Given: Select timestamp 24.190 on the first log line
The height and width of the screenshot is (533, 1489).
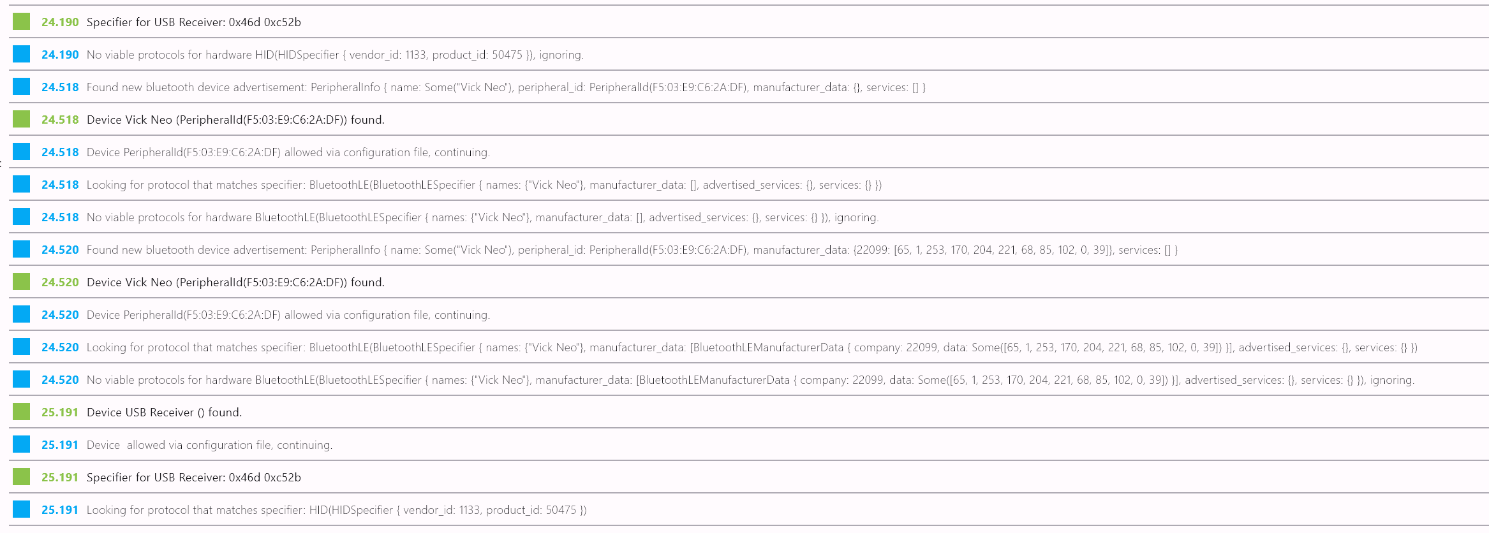Looking at the screenshot, I should point(60,22).
